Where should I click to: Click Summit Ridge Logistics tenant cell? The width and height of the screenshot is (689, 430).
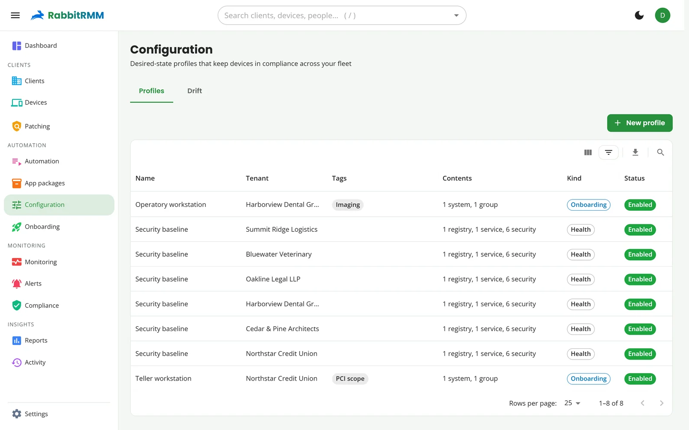(282, 230)
